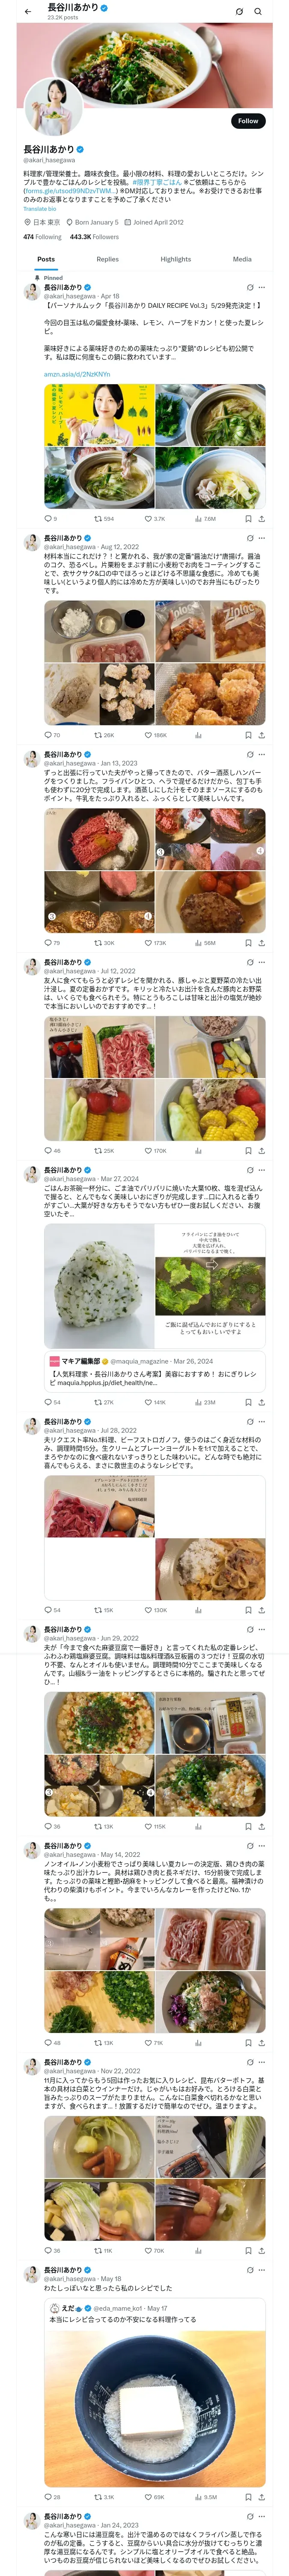Screen dimensions: 289x2576
Task: Expand more options on Mar 27, 2024 post
Action: point(262,1170)
